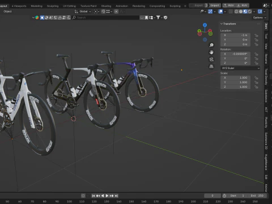Lock the Location Z value
The image size is (272, 204).
pyautogui.click(x=256, y=44)
